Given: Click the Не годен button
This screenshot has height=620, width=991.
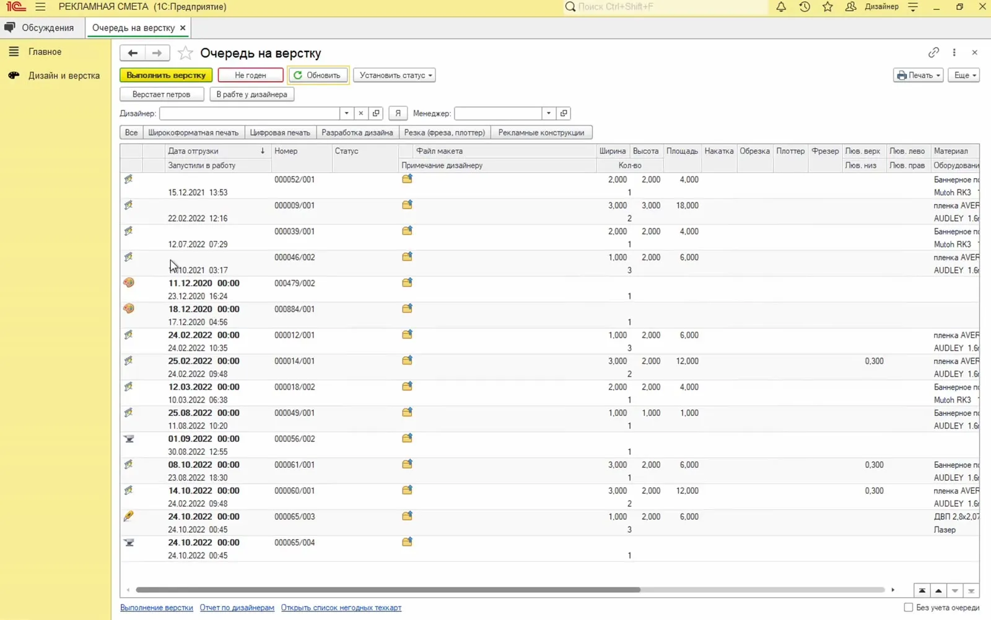Looking at the screenshot, I should click(250, 75).
